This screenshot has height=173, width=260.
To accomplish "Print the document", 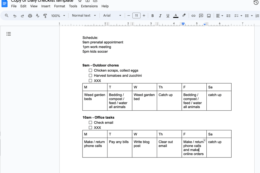I will [x=30, y=16].
